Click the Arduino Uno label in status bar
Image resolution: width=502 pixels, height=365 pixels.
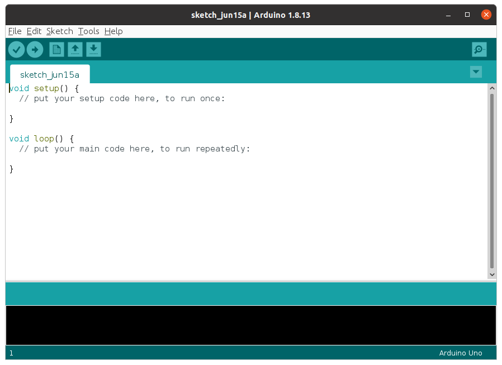pyautogui.click(x=460, y=353)
